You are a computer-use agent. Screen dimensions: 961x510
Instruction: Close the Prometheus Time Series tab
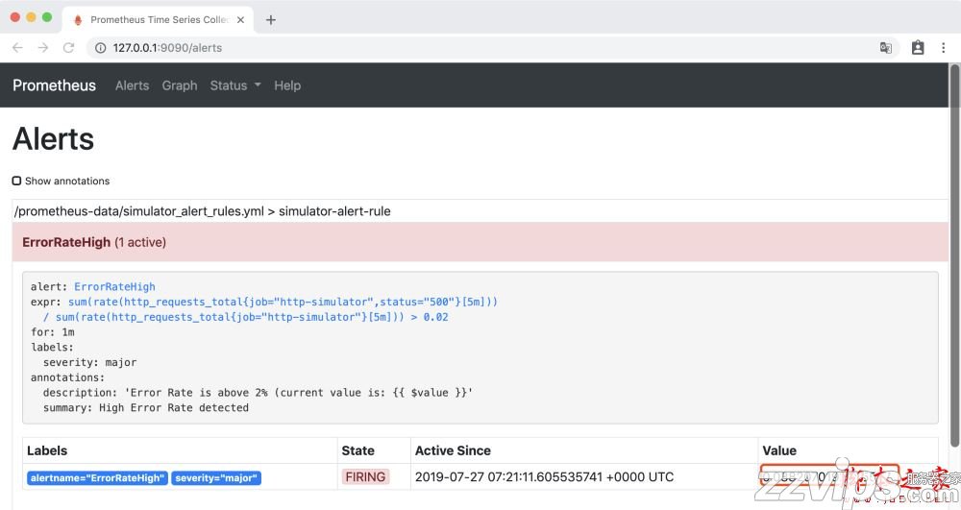[x=241, y=19]
